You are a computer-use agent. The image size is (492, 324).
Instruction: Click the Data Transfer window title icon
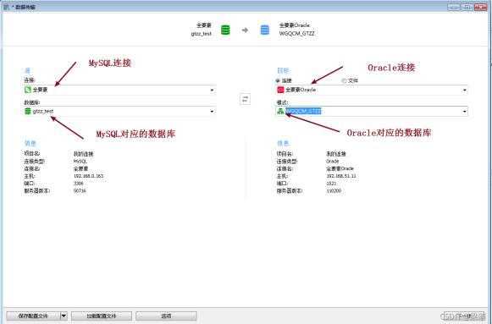[6, 7]
